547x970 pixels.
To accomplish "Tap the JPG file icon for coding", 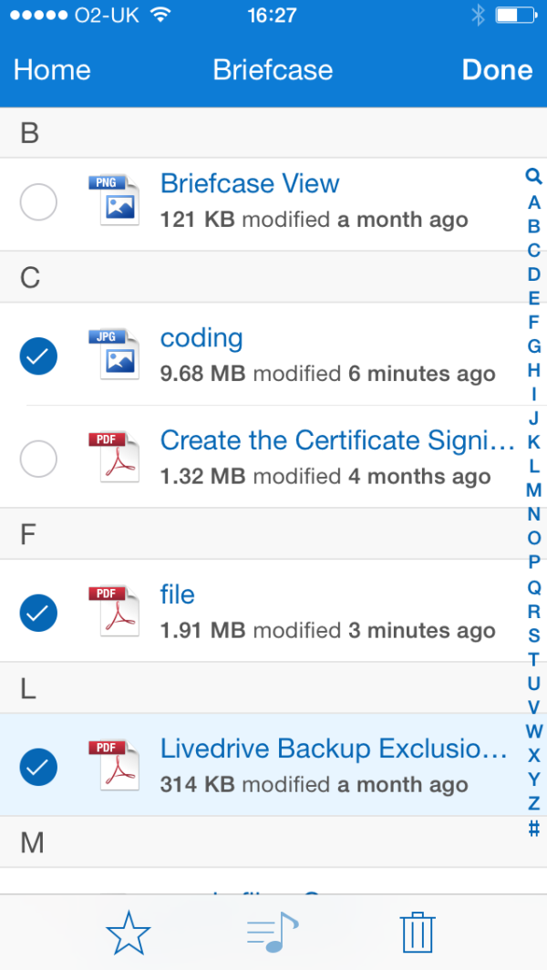I will pyautogui.click(x=115, y=353).
